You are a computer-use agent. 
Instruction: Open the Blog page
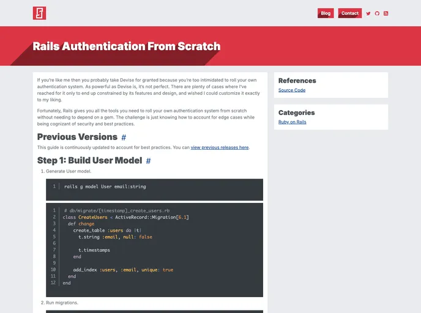click(x=326, y=13)
